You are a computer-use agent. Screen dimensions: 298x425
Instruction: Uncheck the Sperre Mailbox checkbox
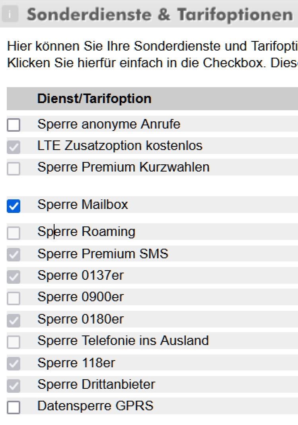(x=14, y=206)
